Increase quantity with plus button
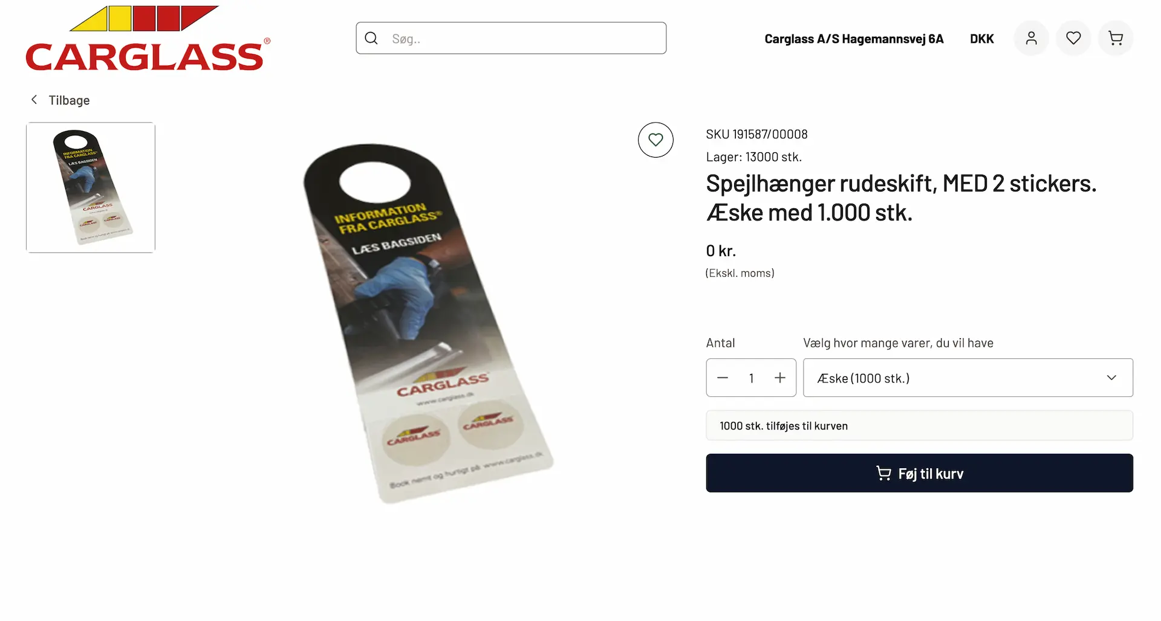 point(780,378)
